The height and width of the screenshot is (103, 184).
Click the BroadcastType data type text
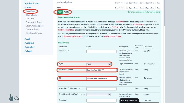(x=149, y=64)
